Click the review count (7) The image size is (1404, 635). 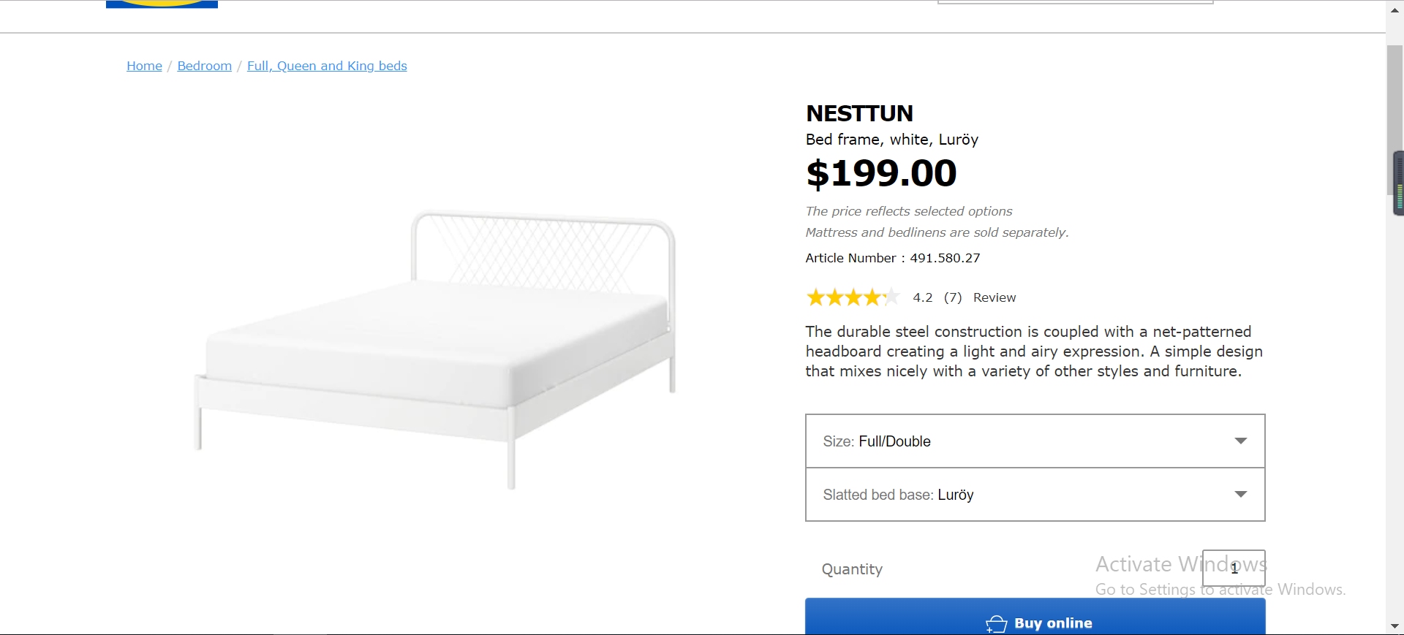pos(952,297)
